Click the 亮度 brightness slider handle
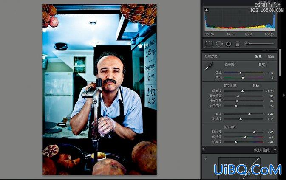The image size is (286, 180). (249, 114)
